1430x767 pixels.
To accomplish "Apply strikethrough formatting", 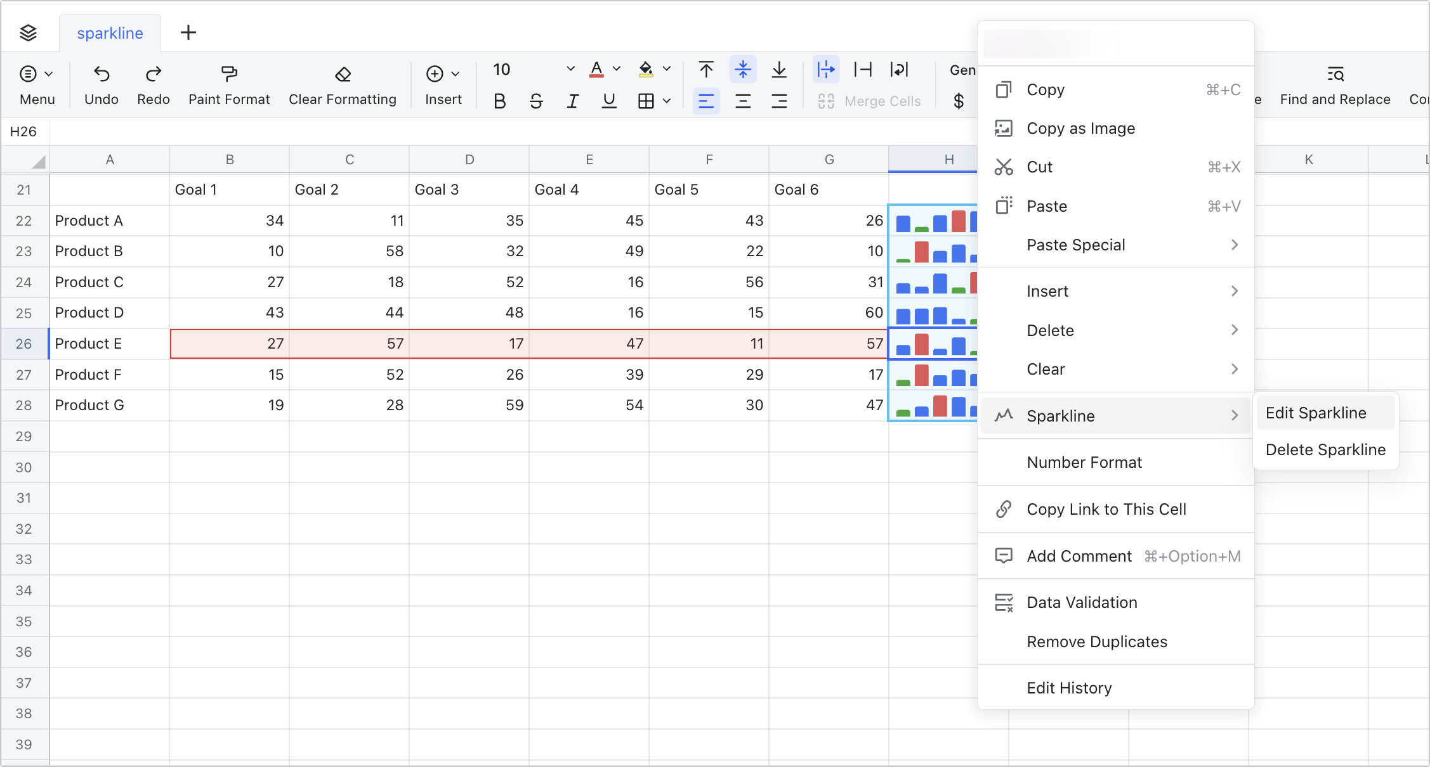I will (536, 100).
